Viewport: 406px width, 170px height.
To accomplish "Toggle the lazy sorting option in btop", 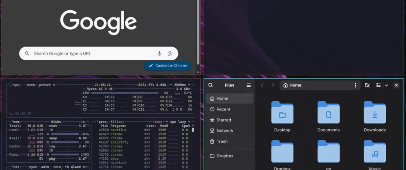I will (x=182, y=122).
